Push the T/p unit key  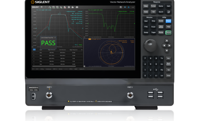click(x=162, y=58)
